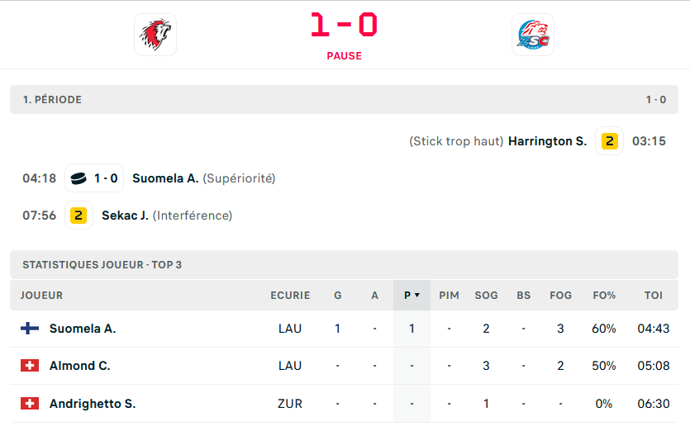
Task: Open Almond C. player profile
Action: pos(79,366)
